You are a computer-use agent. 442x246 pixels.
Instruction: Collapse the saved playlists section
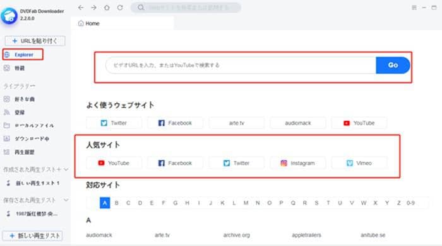[66, 200]
